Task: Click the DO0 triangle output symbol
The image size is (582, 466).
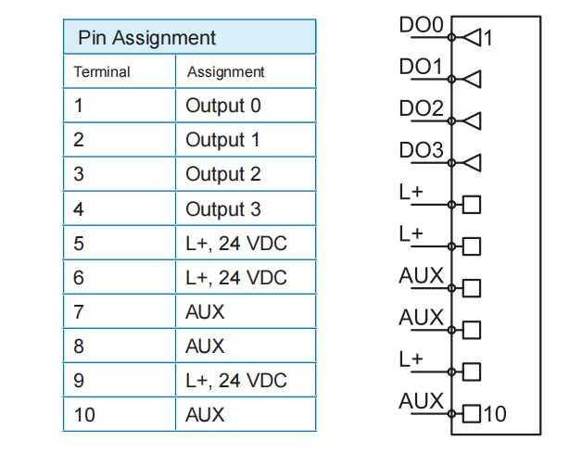Action: tap(472, 37)
